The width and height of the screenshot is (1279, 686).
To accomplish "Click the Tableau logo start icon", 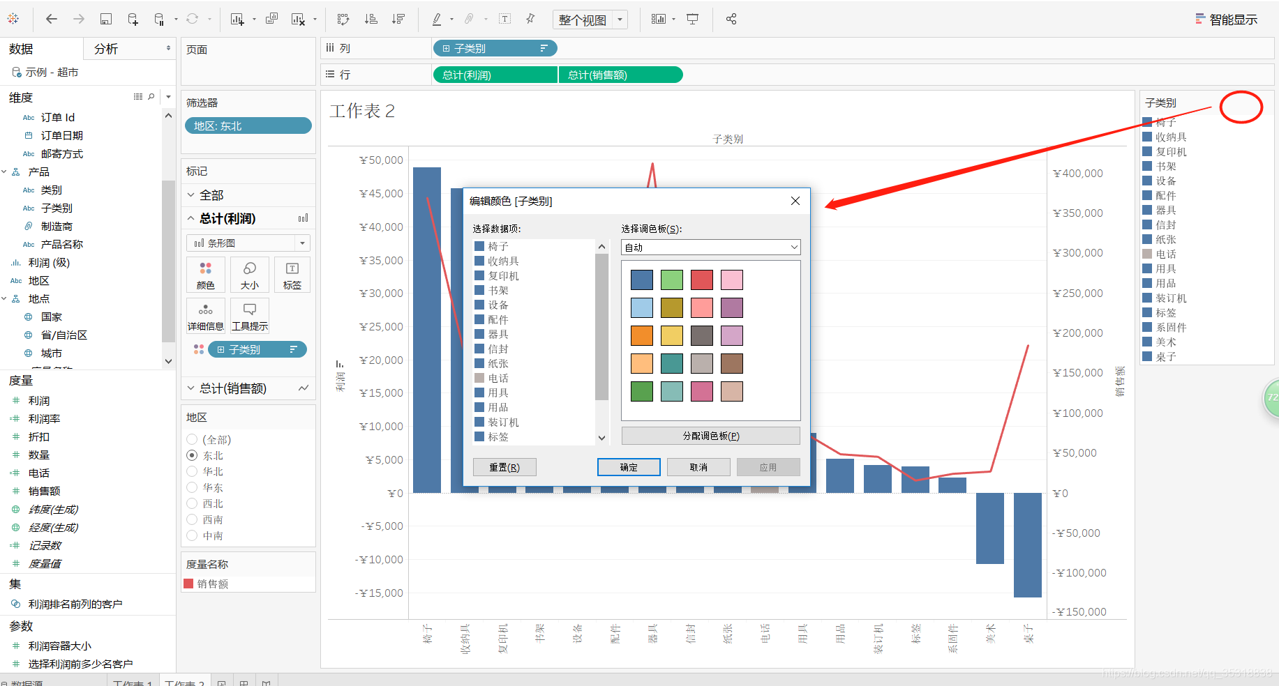I will tap(13, 19).
